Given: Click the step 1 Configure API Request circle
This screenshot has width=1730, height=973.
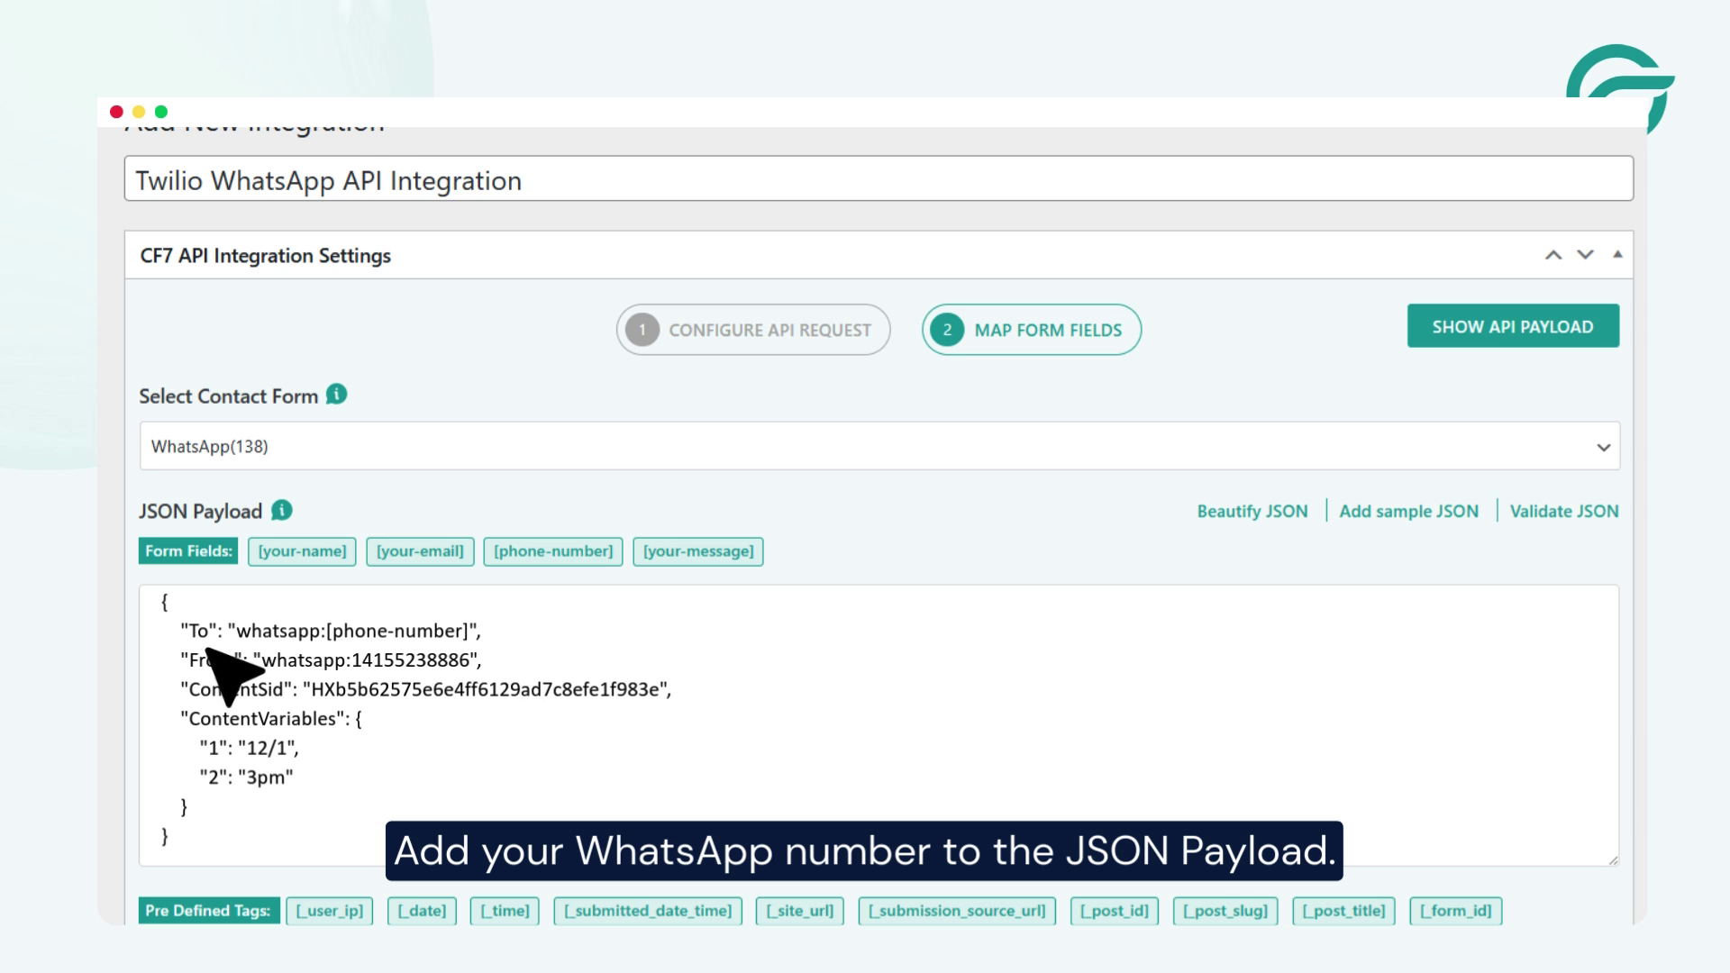Looking at the screenshot, I should [x=642, y=330].
